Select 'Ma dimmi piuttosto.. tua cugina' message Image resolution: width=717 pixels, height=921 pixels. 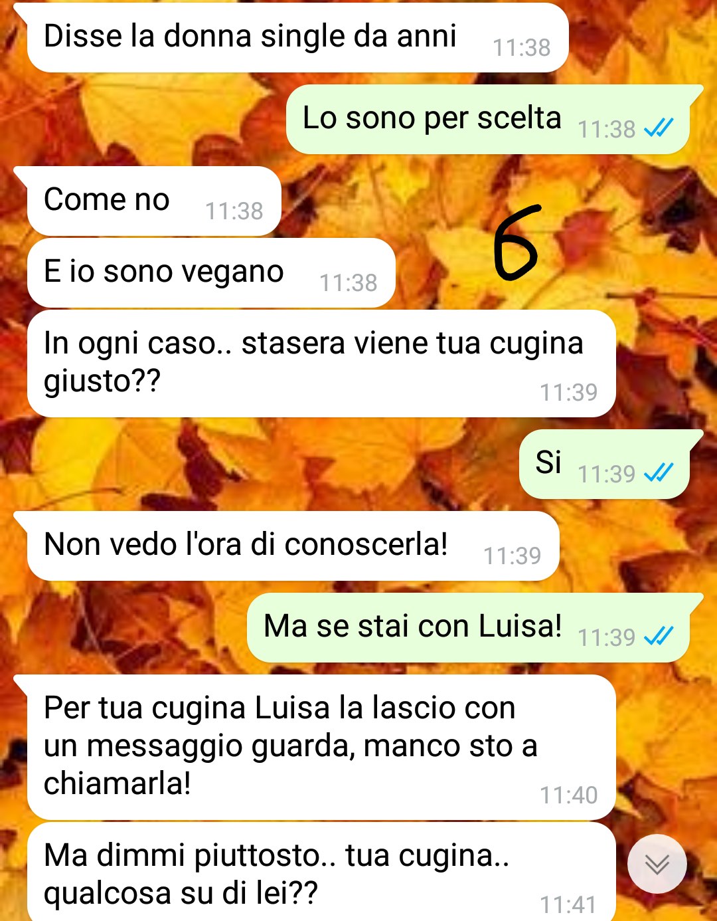[x=321, y=872]
